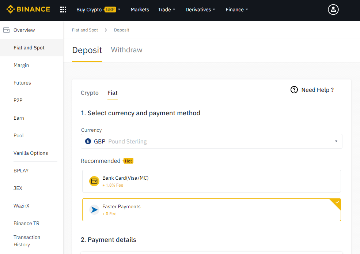The height and width of the screenshot is (254, 360).
Task: Expand the Derivatives menu dropdown
Action: [x=214, y=10]
